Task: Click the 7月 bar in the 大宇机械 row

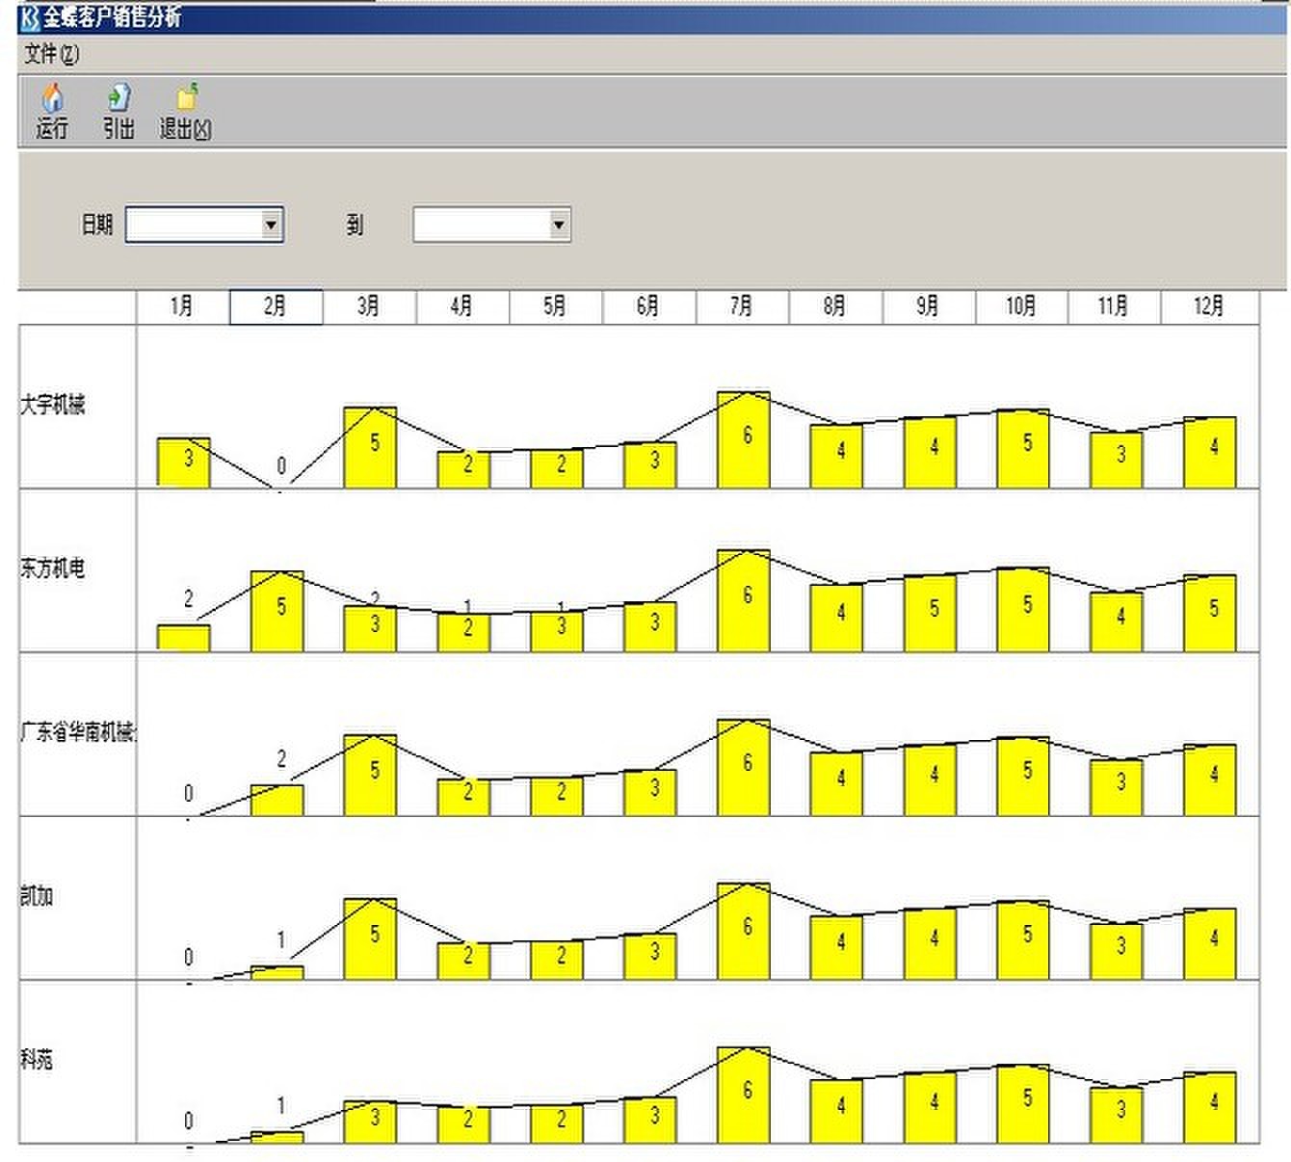Action: tap(744, 439)
